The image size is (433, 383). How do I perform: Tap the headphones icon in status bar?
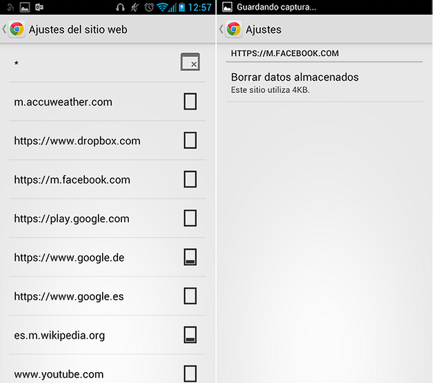click(120, 7)
